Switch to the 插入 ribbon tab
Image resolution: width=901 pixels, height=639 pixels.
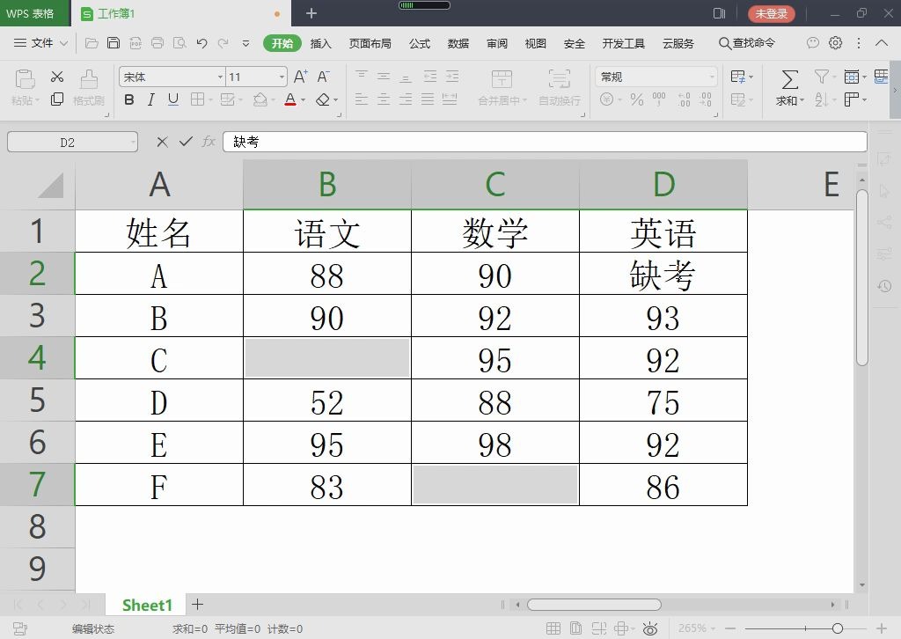click(319, 43)
